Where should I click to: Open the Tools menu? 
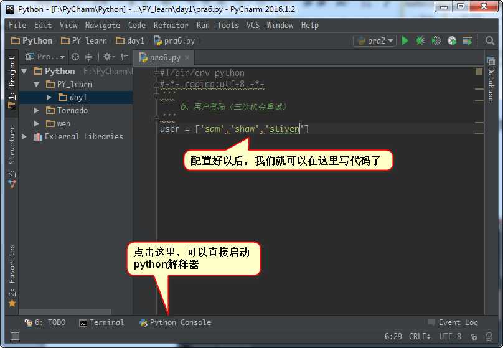pyautogui.click(x=228, y=25)
